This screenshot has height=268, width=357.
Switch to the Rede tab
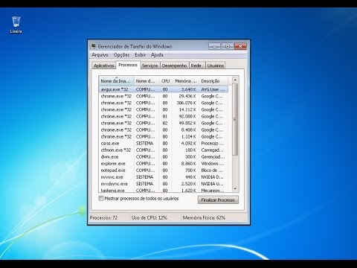coord(197,66)
